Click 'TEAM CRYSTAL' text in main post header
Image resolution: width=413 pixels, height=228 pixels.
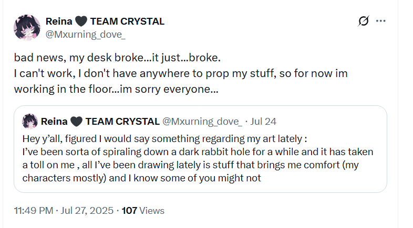128,22
